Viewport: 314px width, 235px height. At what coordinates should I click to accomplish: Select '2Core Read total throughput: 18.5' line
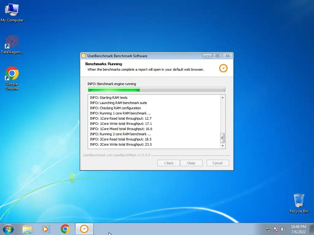pos(121,139)
